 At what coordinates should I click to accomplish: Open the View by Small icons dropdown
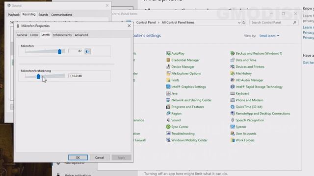click(x=269, y=36)
